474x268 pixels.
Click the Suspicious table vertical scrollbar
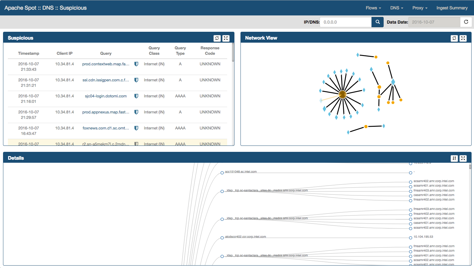point(233,53)
